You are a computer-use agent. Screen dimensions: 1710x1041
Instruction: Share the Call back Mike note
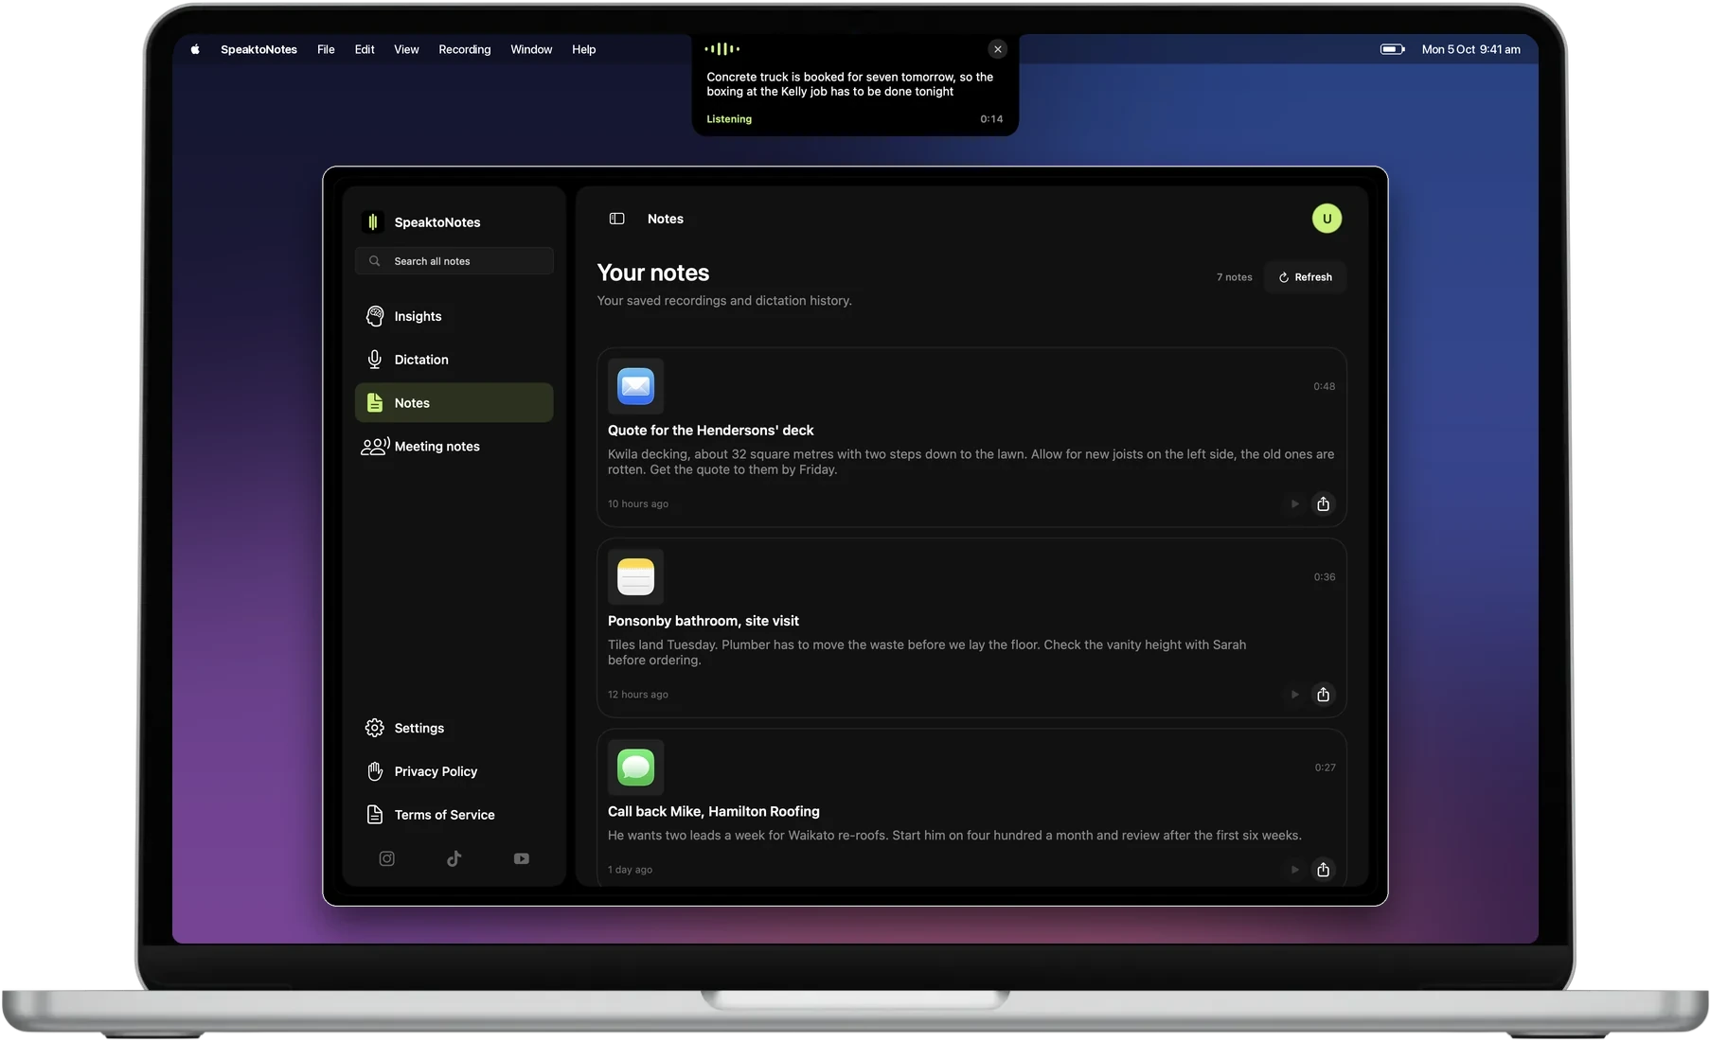click(x=1323, y=870)
